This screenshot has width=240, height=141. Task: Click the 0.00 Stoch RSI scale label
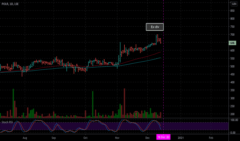[x=233, y=133]
